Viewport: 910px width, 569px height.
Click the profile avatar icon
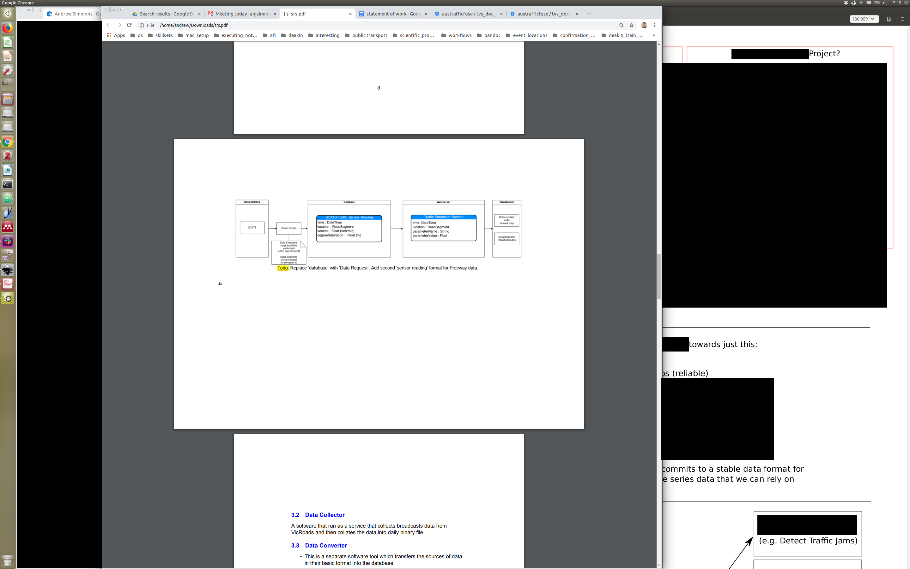point(644,25)
